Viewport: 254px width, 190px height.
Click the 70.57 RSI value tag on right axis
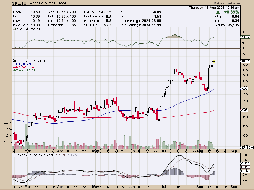245,37
